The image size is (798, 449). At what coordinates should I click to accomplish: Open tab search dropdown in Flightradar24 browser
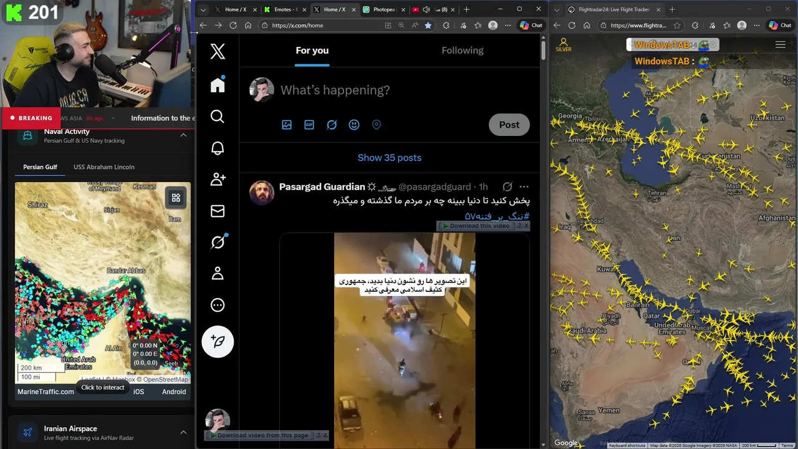557,9
